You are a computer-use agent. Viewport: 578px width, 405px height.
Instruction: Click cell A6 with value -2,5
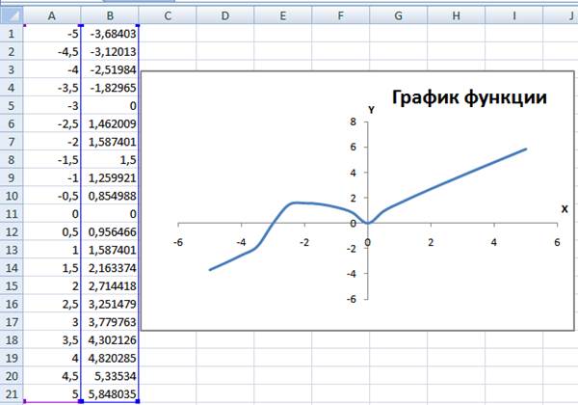(x=52, y=124)
